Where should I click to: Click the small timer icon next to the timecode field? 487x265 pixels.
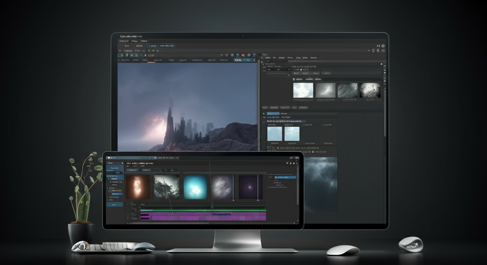(301, 69)
